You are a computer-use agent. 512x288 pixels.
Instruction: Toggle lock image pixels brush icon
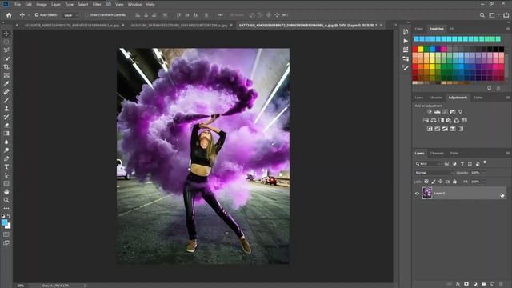[x=434, y=182]
